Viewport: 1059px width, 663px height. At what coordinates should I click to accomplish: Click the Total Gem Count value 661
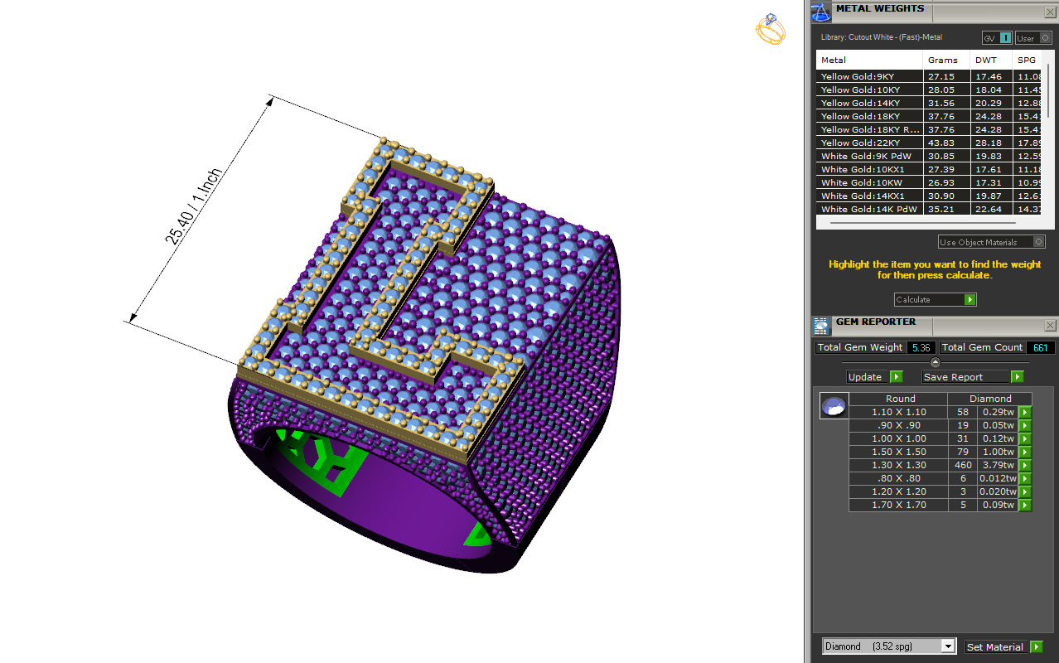1041,347
